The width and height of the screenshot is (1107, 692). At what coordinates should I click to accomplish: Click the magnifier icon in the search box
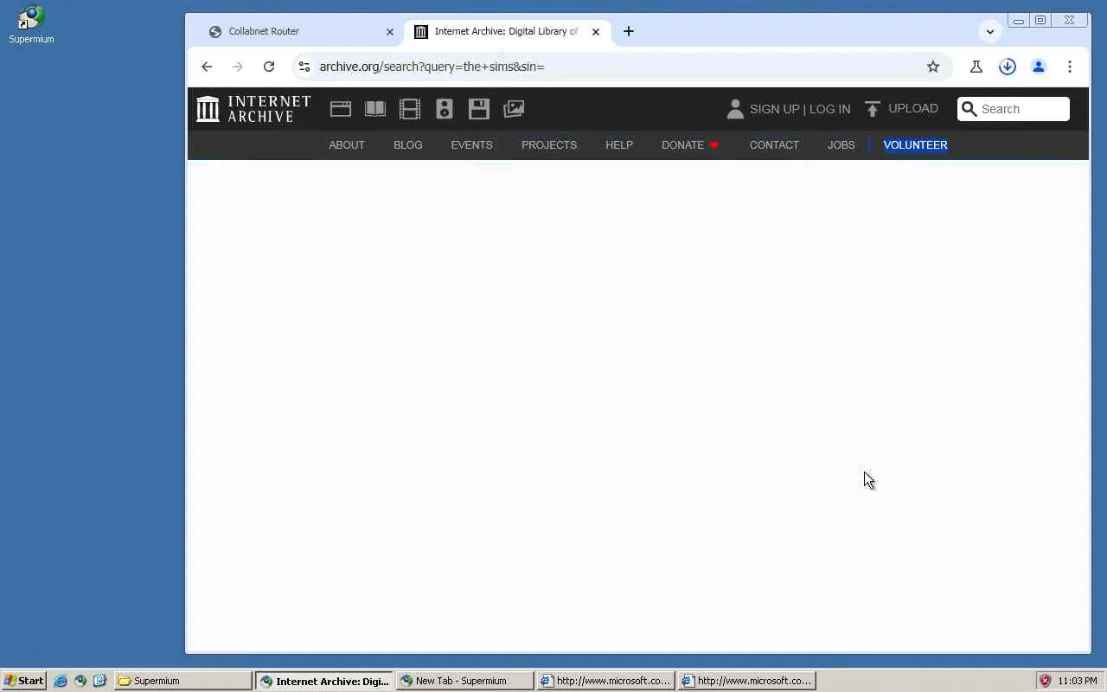(969, 109)
